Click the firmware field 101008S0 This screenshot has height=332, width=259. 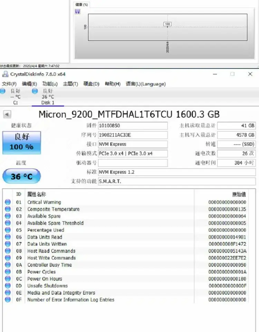(133, 126)
